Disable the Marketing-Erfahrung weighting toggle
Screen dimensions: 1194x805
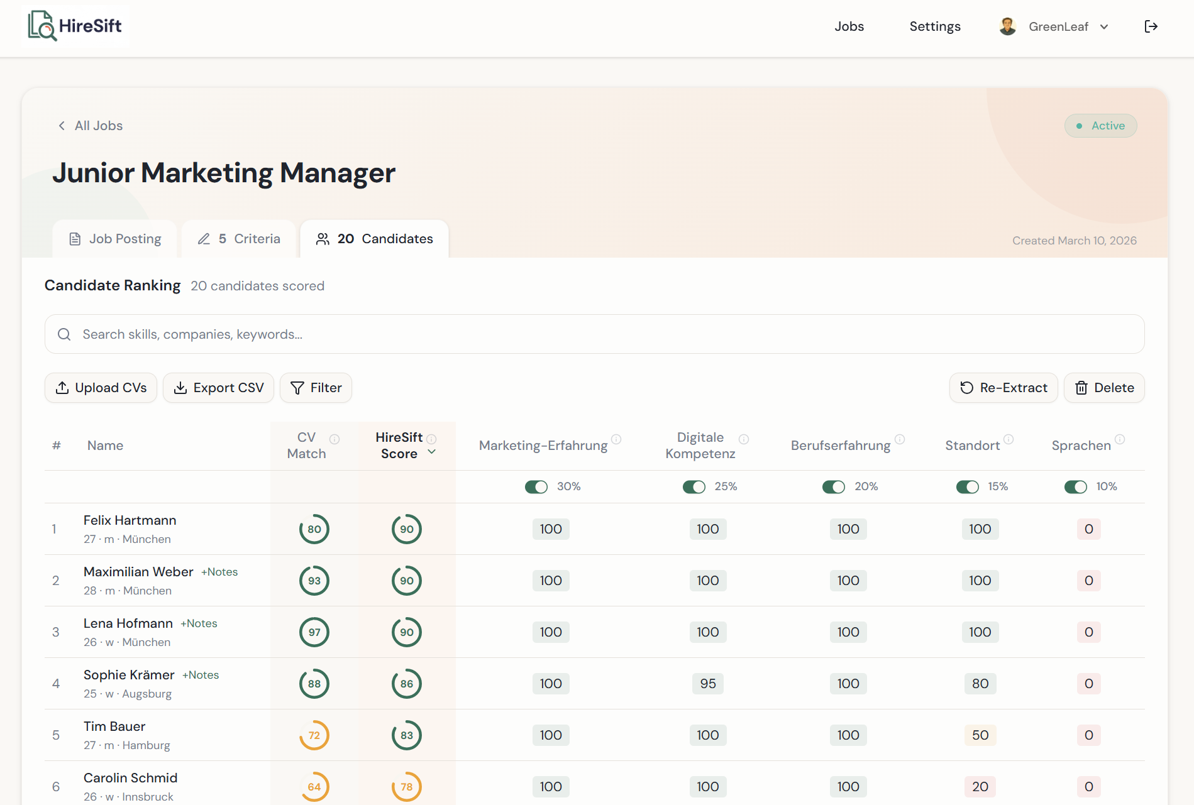pos(536,486)
